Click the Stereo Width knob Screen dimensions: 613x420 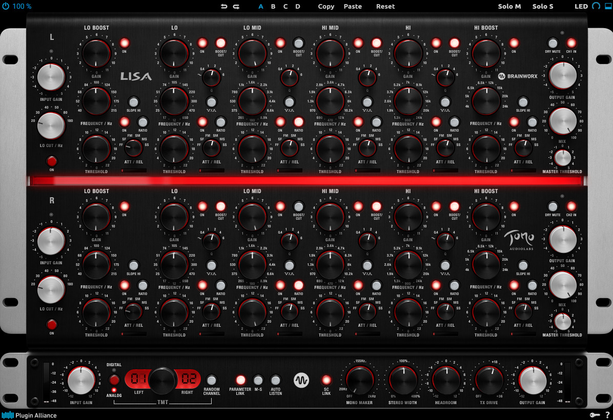click(x=403, y=380)
